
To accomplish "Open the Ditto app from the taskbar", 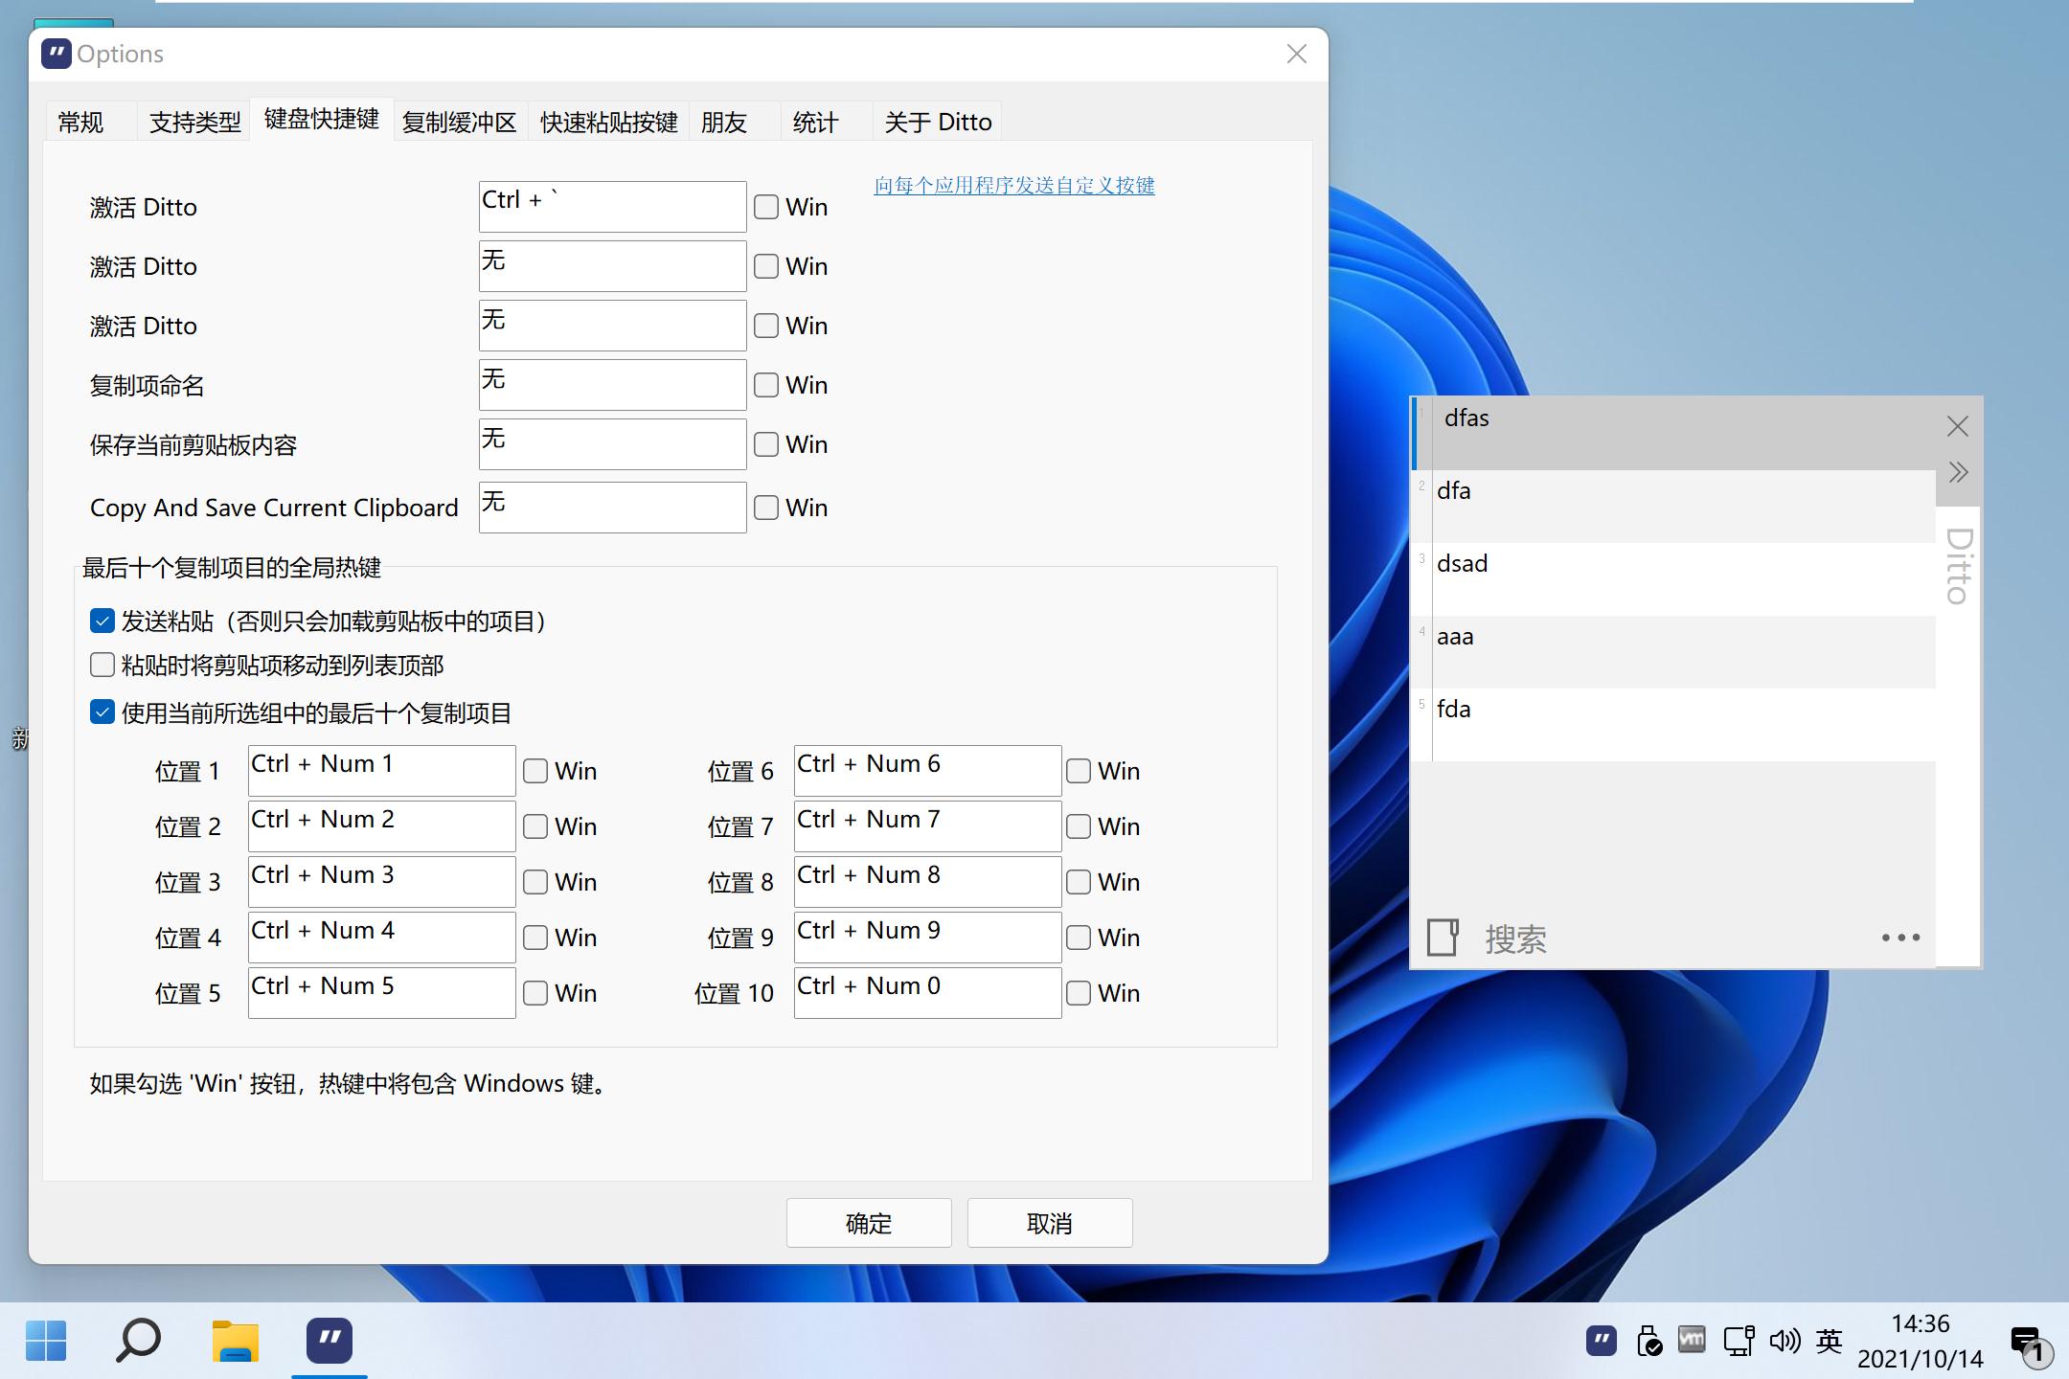I will pyautogui.click(x=328, y=1341).
